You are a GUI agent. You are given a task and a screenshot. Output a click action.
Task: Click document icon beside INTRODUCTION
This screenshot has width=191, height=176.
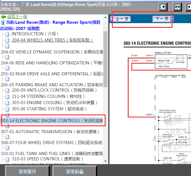click(x=7, y=34)
